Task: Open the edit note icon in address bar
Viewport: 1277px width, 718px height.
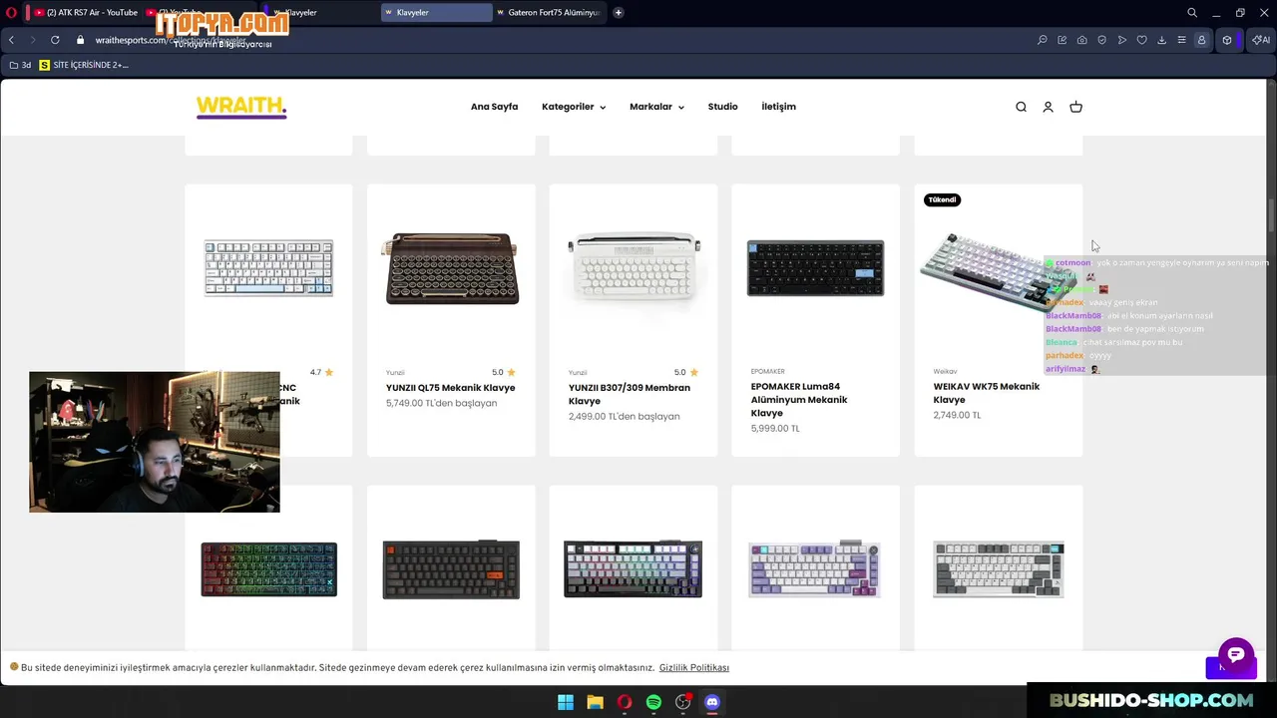Action: tap(1063, 40)
